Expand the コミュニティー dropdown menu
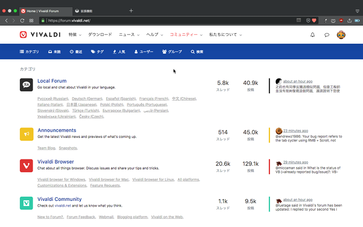 [x=186, y=35]
